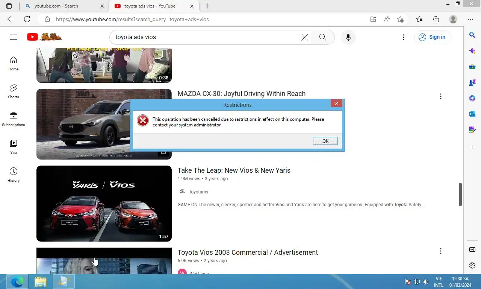The width and height of the screenshot is (481, 289).
Task: Open Edge sidebar search
Action: pos(472,35)
